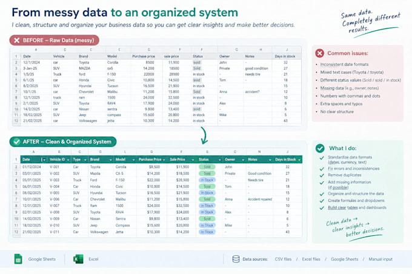Click the Excel app icon
Viewport: 412px width, 274px height.
click(78, 259)
